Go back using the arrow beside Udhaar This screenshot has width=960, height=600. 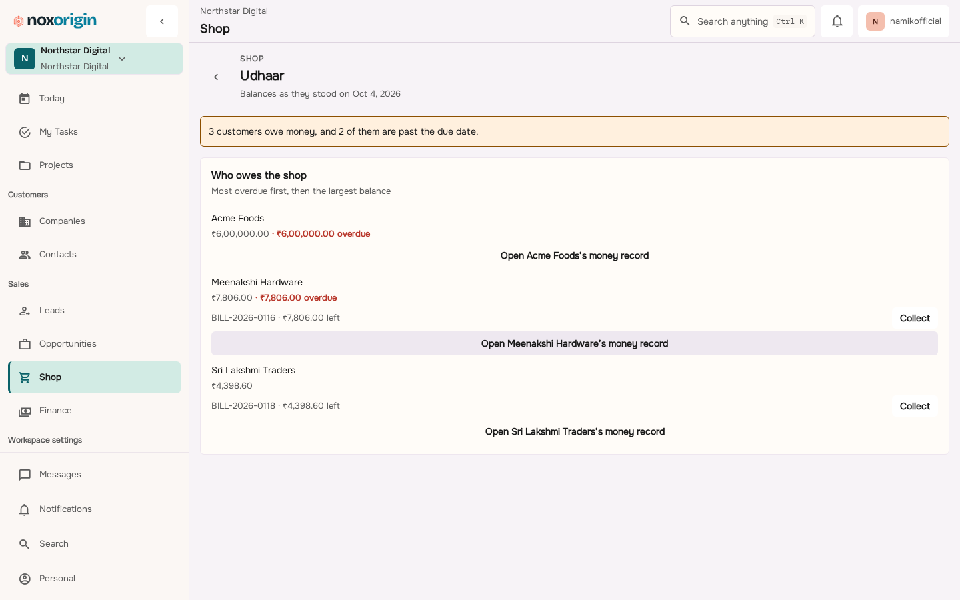click(216, 77)
